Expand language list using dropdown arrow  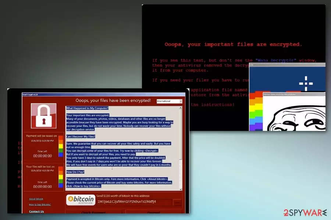[x=181, y=101]
